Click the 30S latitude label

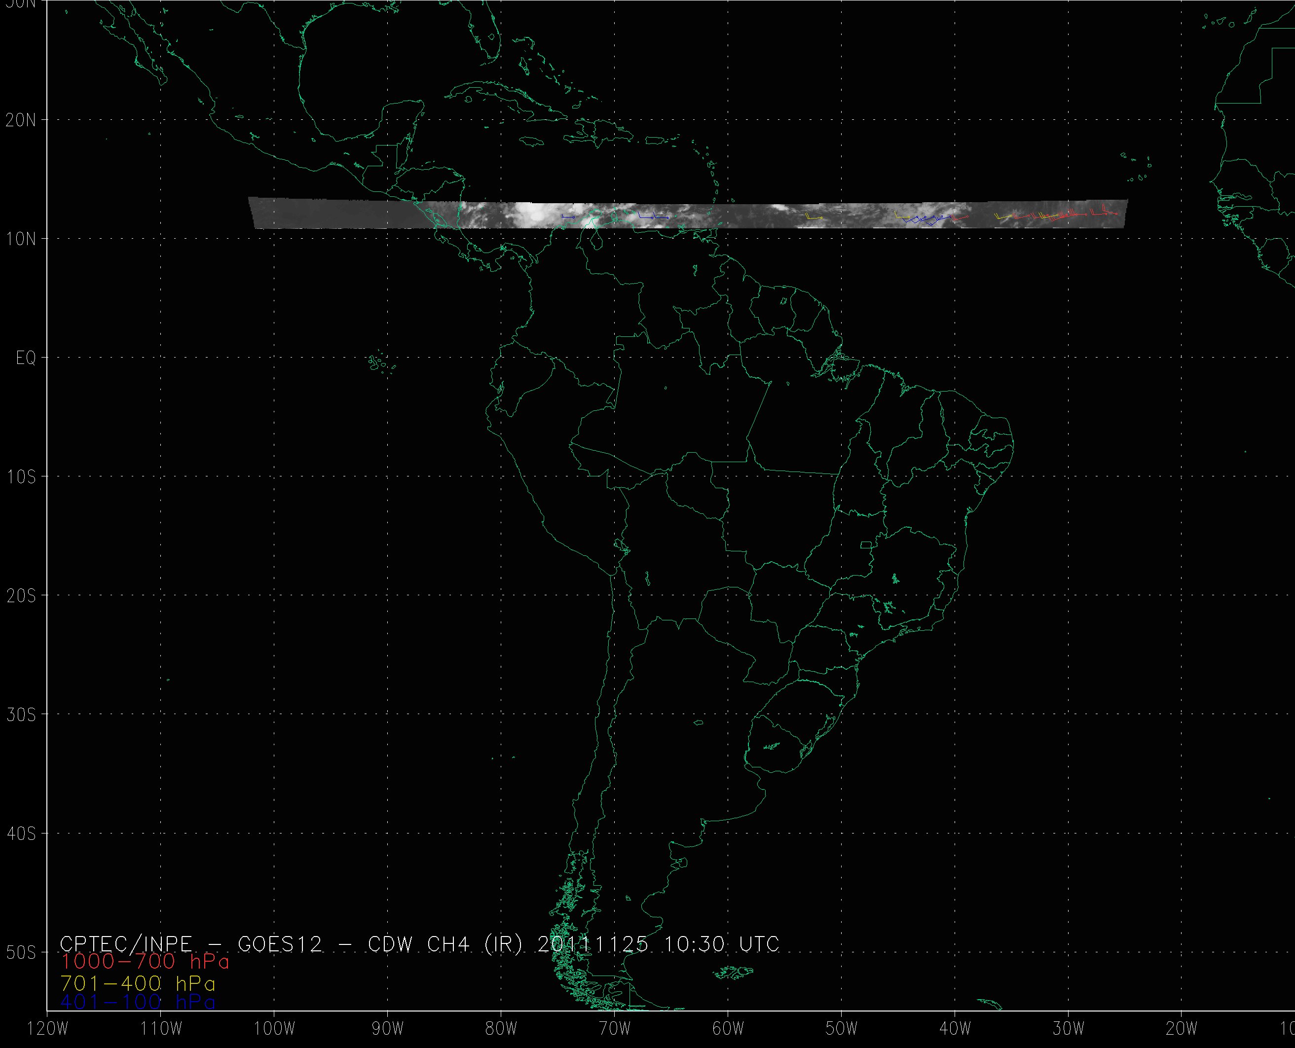21,715
